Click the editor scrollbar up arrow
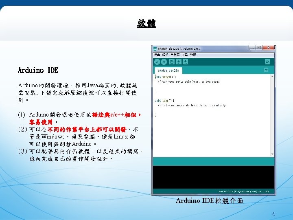This screenshot has width=293, height=220. point(272,76)
